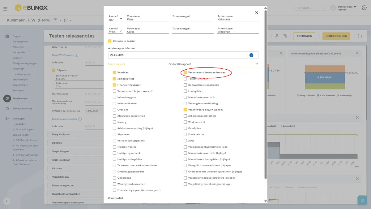
Task: Open the Aanhef dropdown showing Dhr.
Action: (116, 19)
